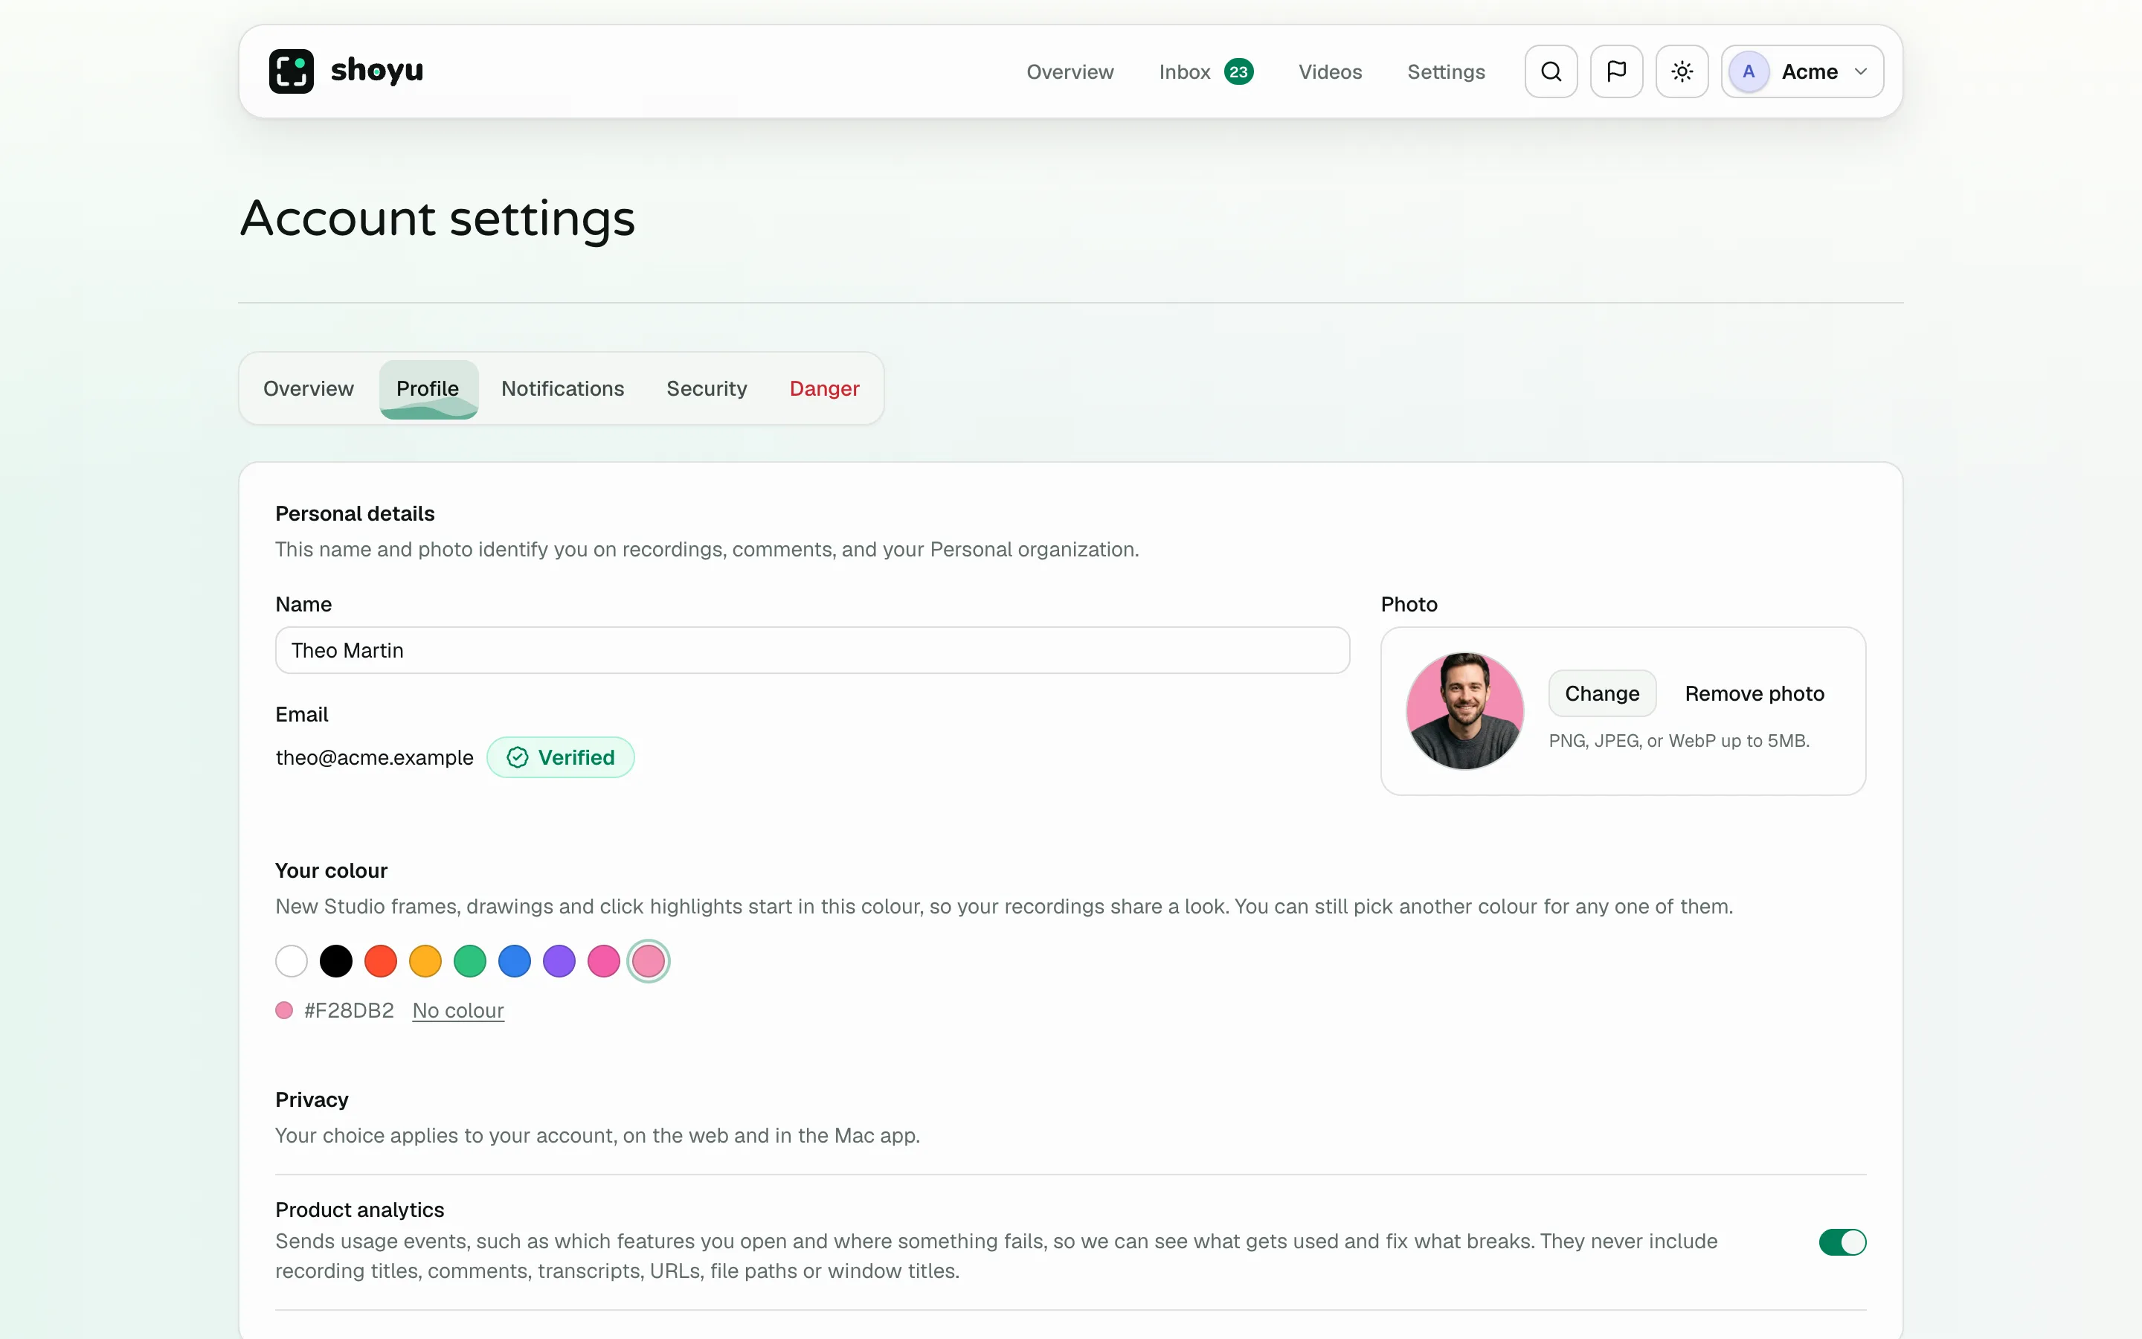The width and height of the screenshot is (2142, 1339).
Task: Open Settings in top navigation
Action: coord(1445,71)
